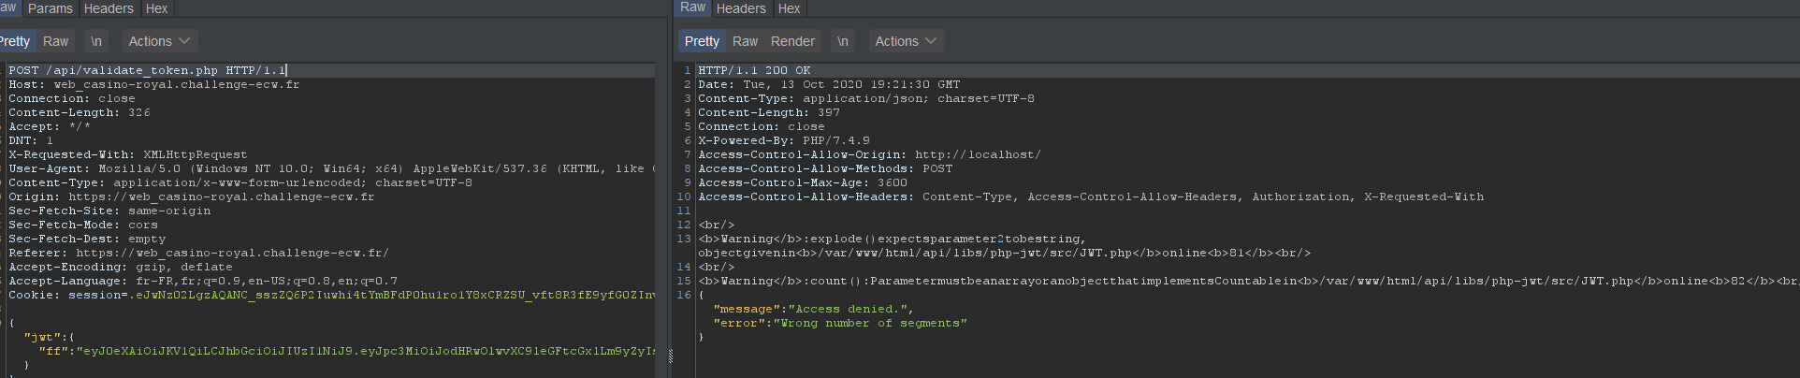This screenshot has height=378, width=1800.
Task: Switch response sub-view to Raw
Action: pos(746,41)
